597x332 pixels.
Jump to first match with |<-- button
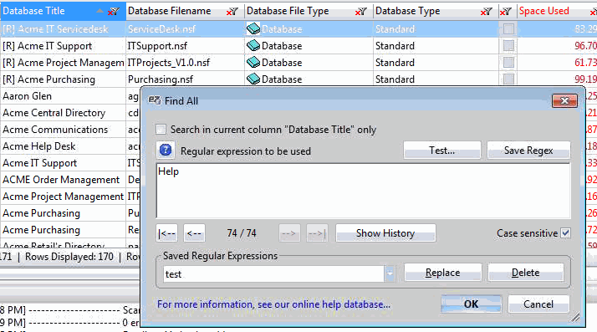click(x=166, y=233)
